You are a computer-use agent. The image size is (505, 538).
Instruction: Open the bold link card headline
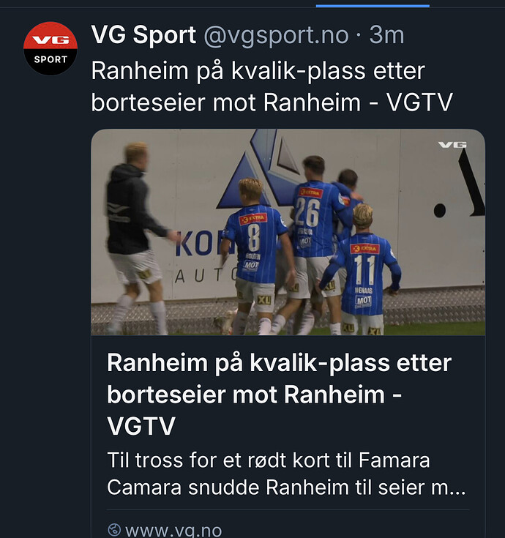click(x=279, y=395)
